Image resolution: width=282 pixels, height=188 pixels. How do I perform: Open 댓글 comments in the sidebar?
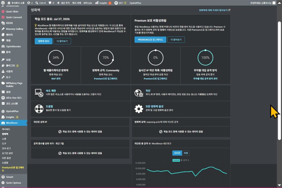8,40
